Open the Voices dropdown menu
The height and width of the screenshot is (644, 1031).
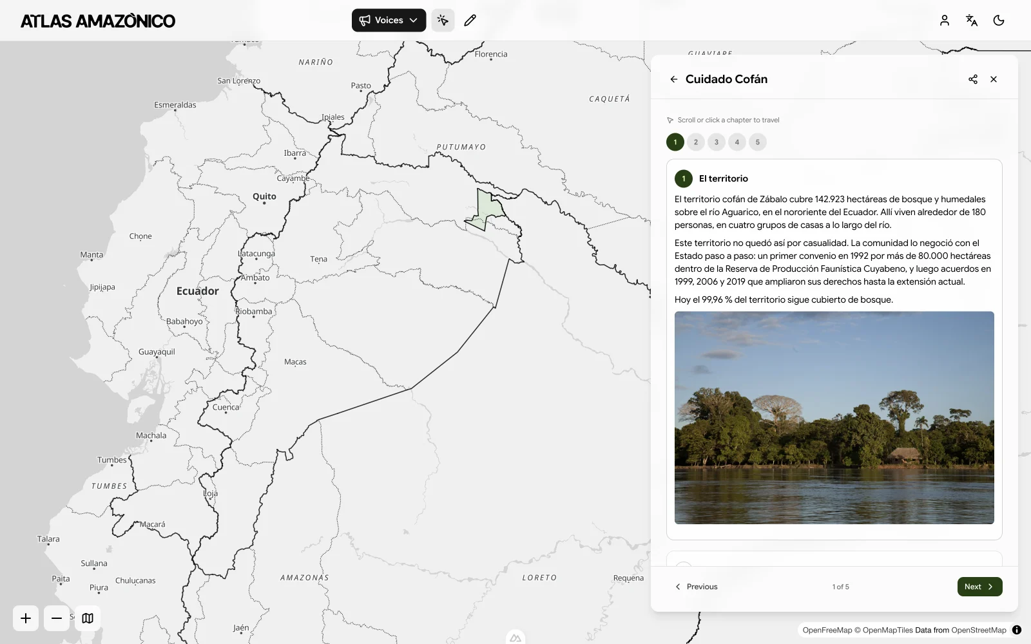[389, 20]
